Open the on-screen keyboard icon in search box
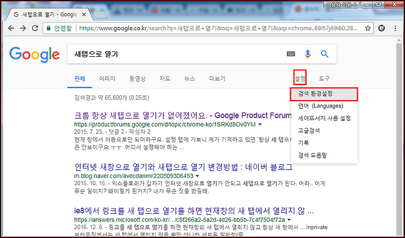Viewport: 405px width, 238px height. pos(291,54)
